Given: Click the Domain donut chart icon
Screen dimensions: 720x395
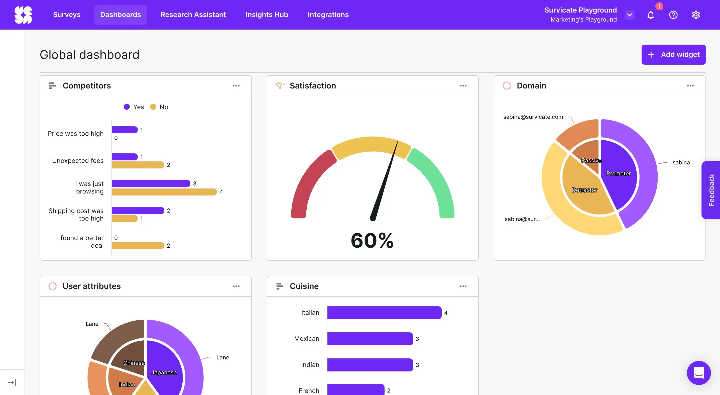Looking at the screenshot, I should [x=507, y=85].
